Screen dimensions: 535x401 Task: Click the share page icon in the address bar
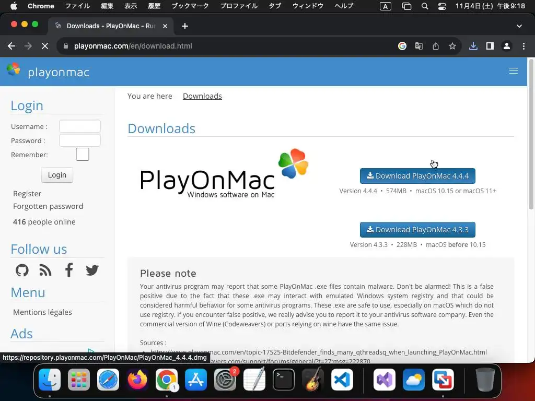pos(436,46)
